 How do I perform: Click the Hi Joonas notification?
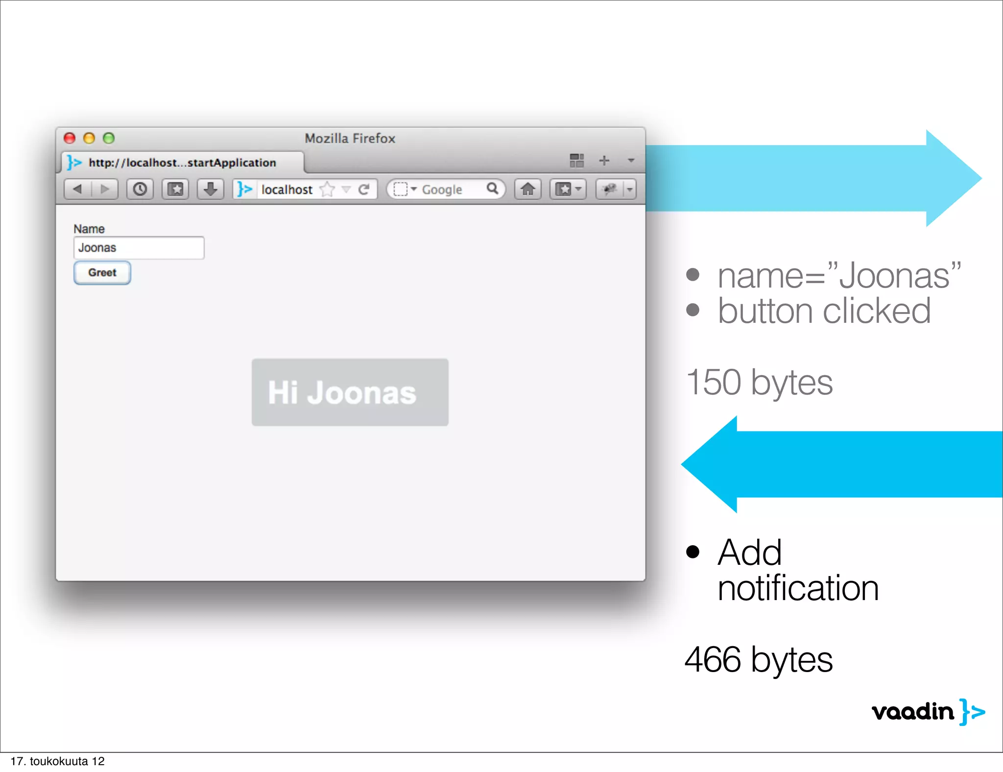coord(350,392)
